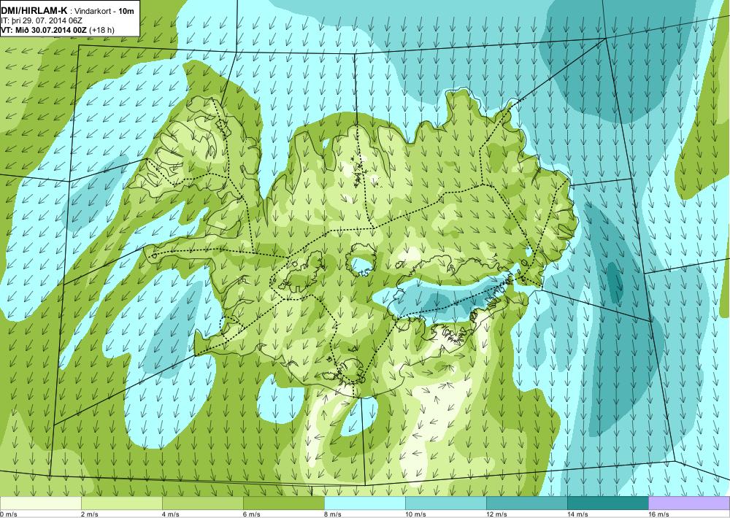Screen dimensions: 730x518
Task: Select the "Vindarkort - 10m" label
Action: click(x=104, y=11)
